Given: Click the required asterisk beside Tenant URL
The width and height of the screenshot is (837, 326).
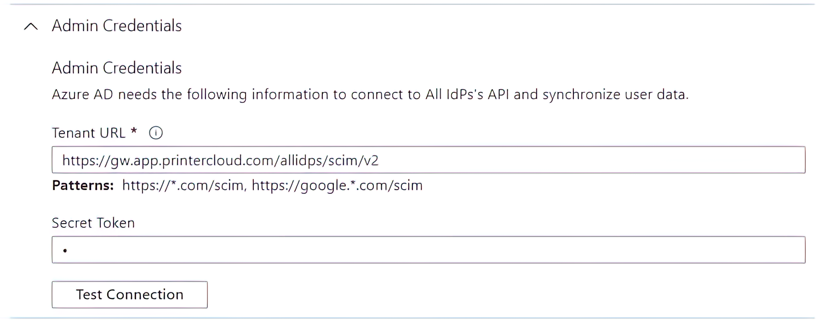Looking at the screenshot, I should click(134, 132).
